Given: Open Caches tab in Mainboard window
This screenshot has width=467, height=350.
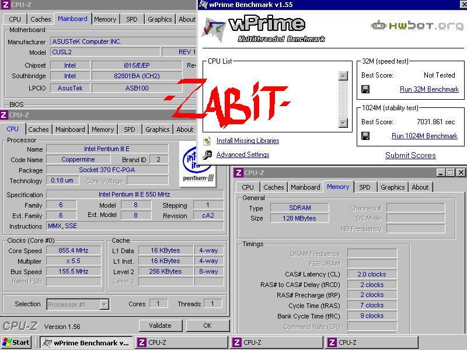Looking at the screenshot, I should pyautogui.click(x=41, y=19).
